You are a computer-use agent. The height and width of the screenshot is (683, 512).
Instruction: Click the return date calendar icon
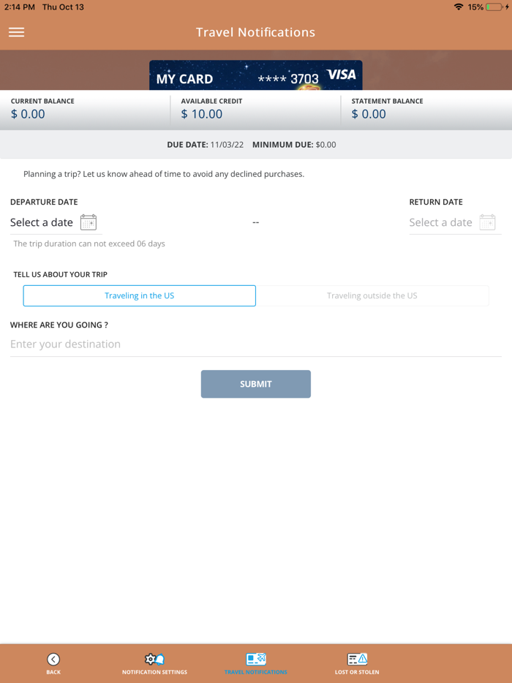[487, 222]
